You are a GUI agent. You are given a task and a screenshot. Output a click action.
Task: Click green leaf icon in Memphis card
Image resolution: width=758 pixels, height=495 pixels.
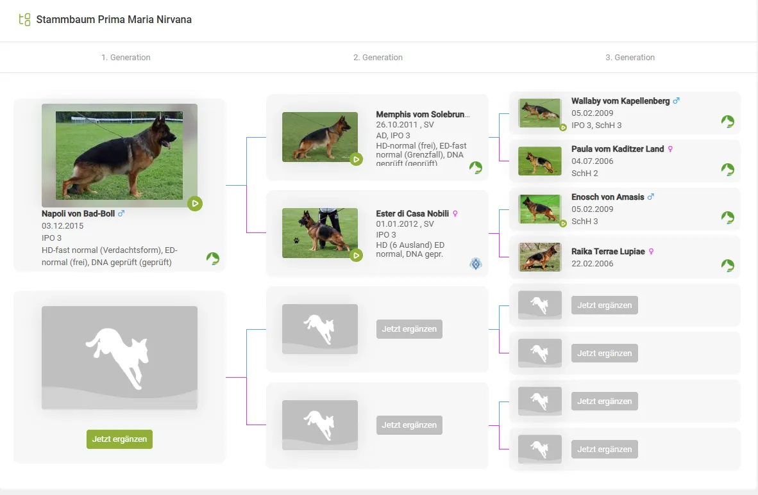[475, 168]
